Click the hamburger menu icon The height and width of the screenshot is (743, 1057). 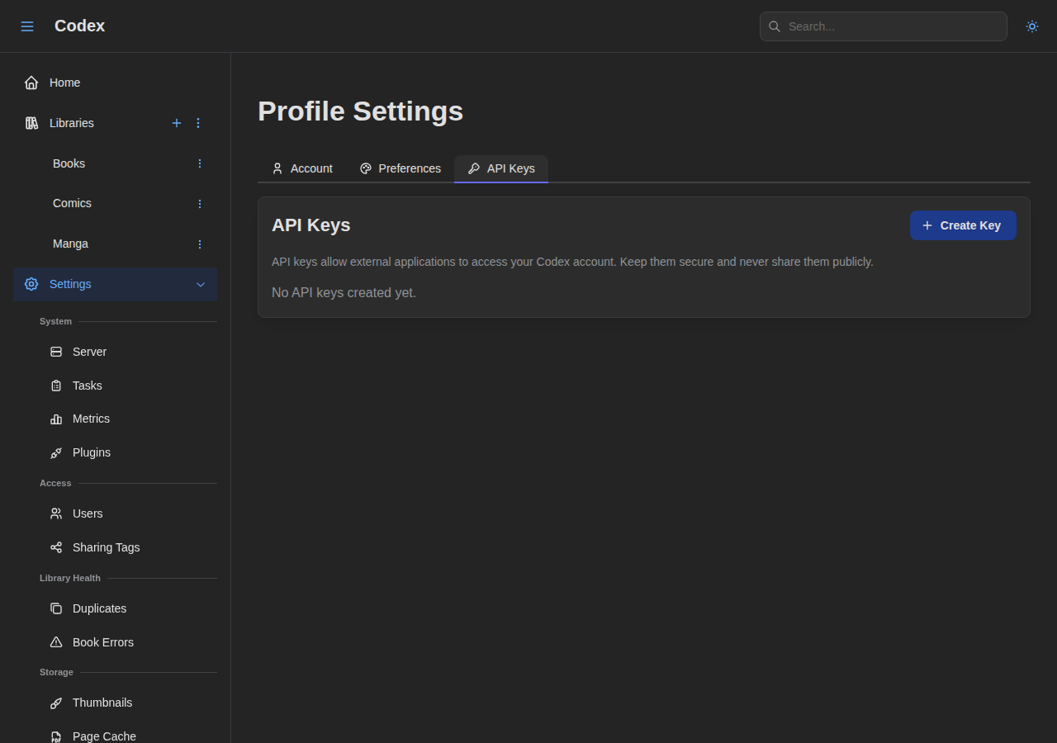pyautogui.click(x=27, y=26)
